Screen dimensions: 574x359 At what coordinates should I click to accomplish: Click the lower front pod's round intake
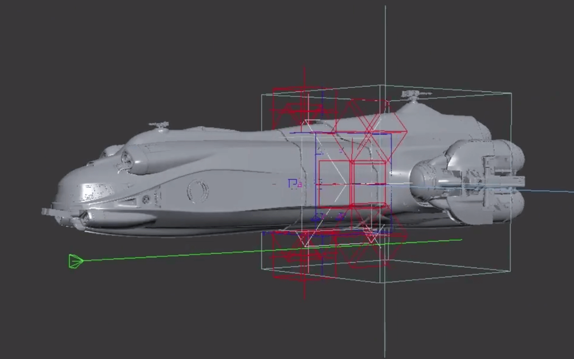84,220
